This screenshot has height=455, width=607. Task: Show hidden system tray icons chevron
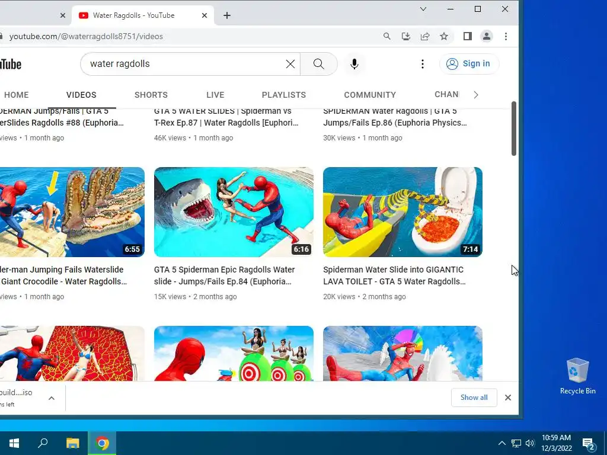(x=501, y=443)
